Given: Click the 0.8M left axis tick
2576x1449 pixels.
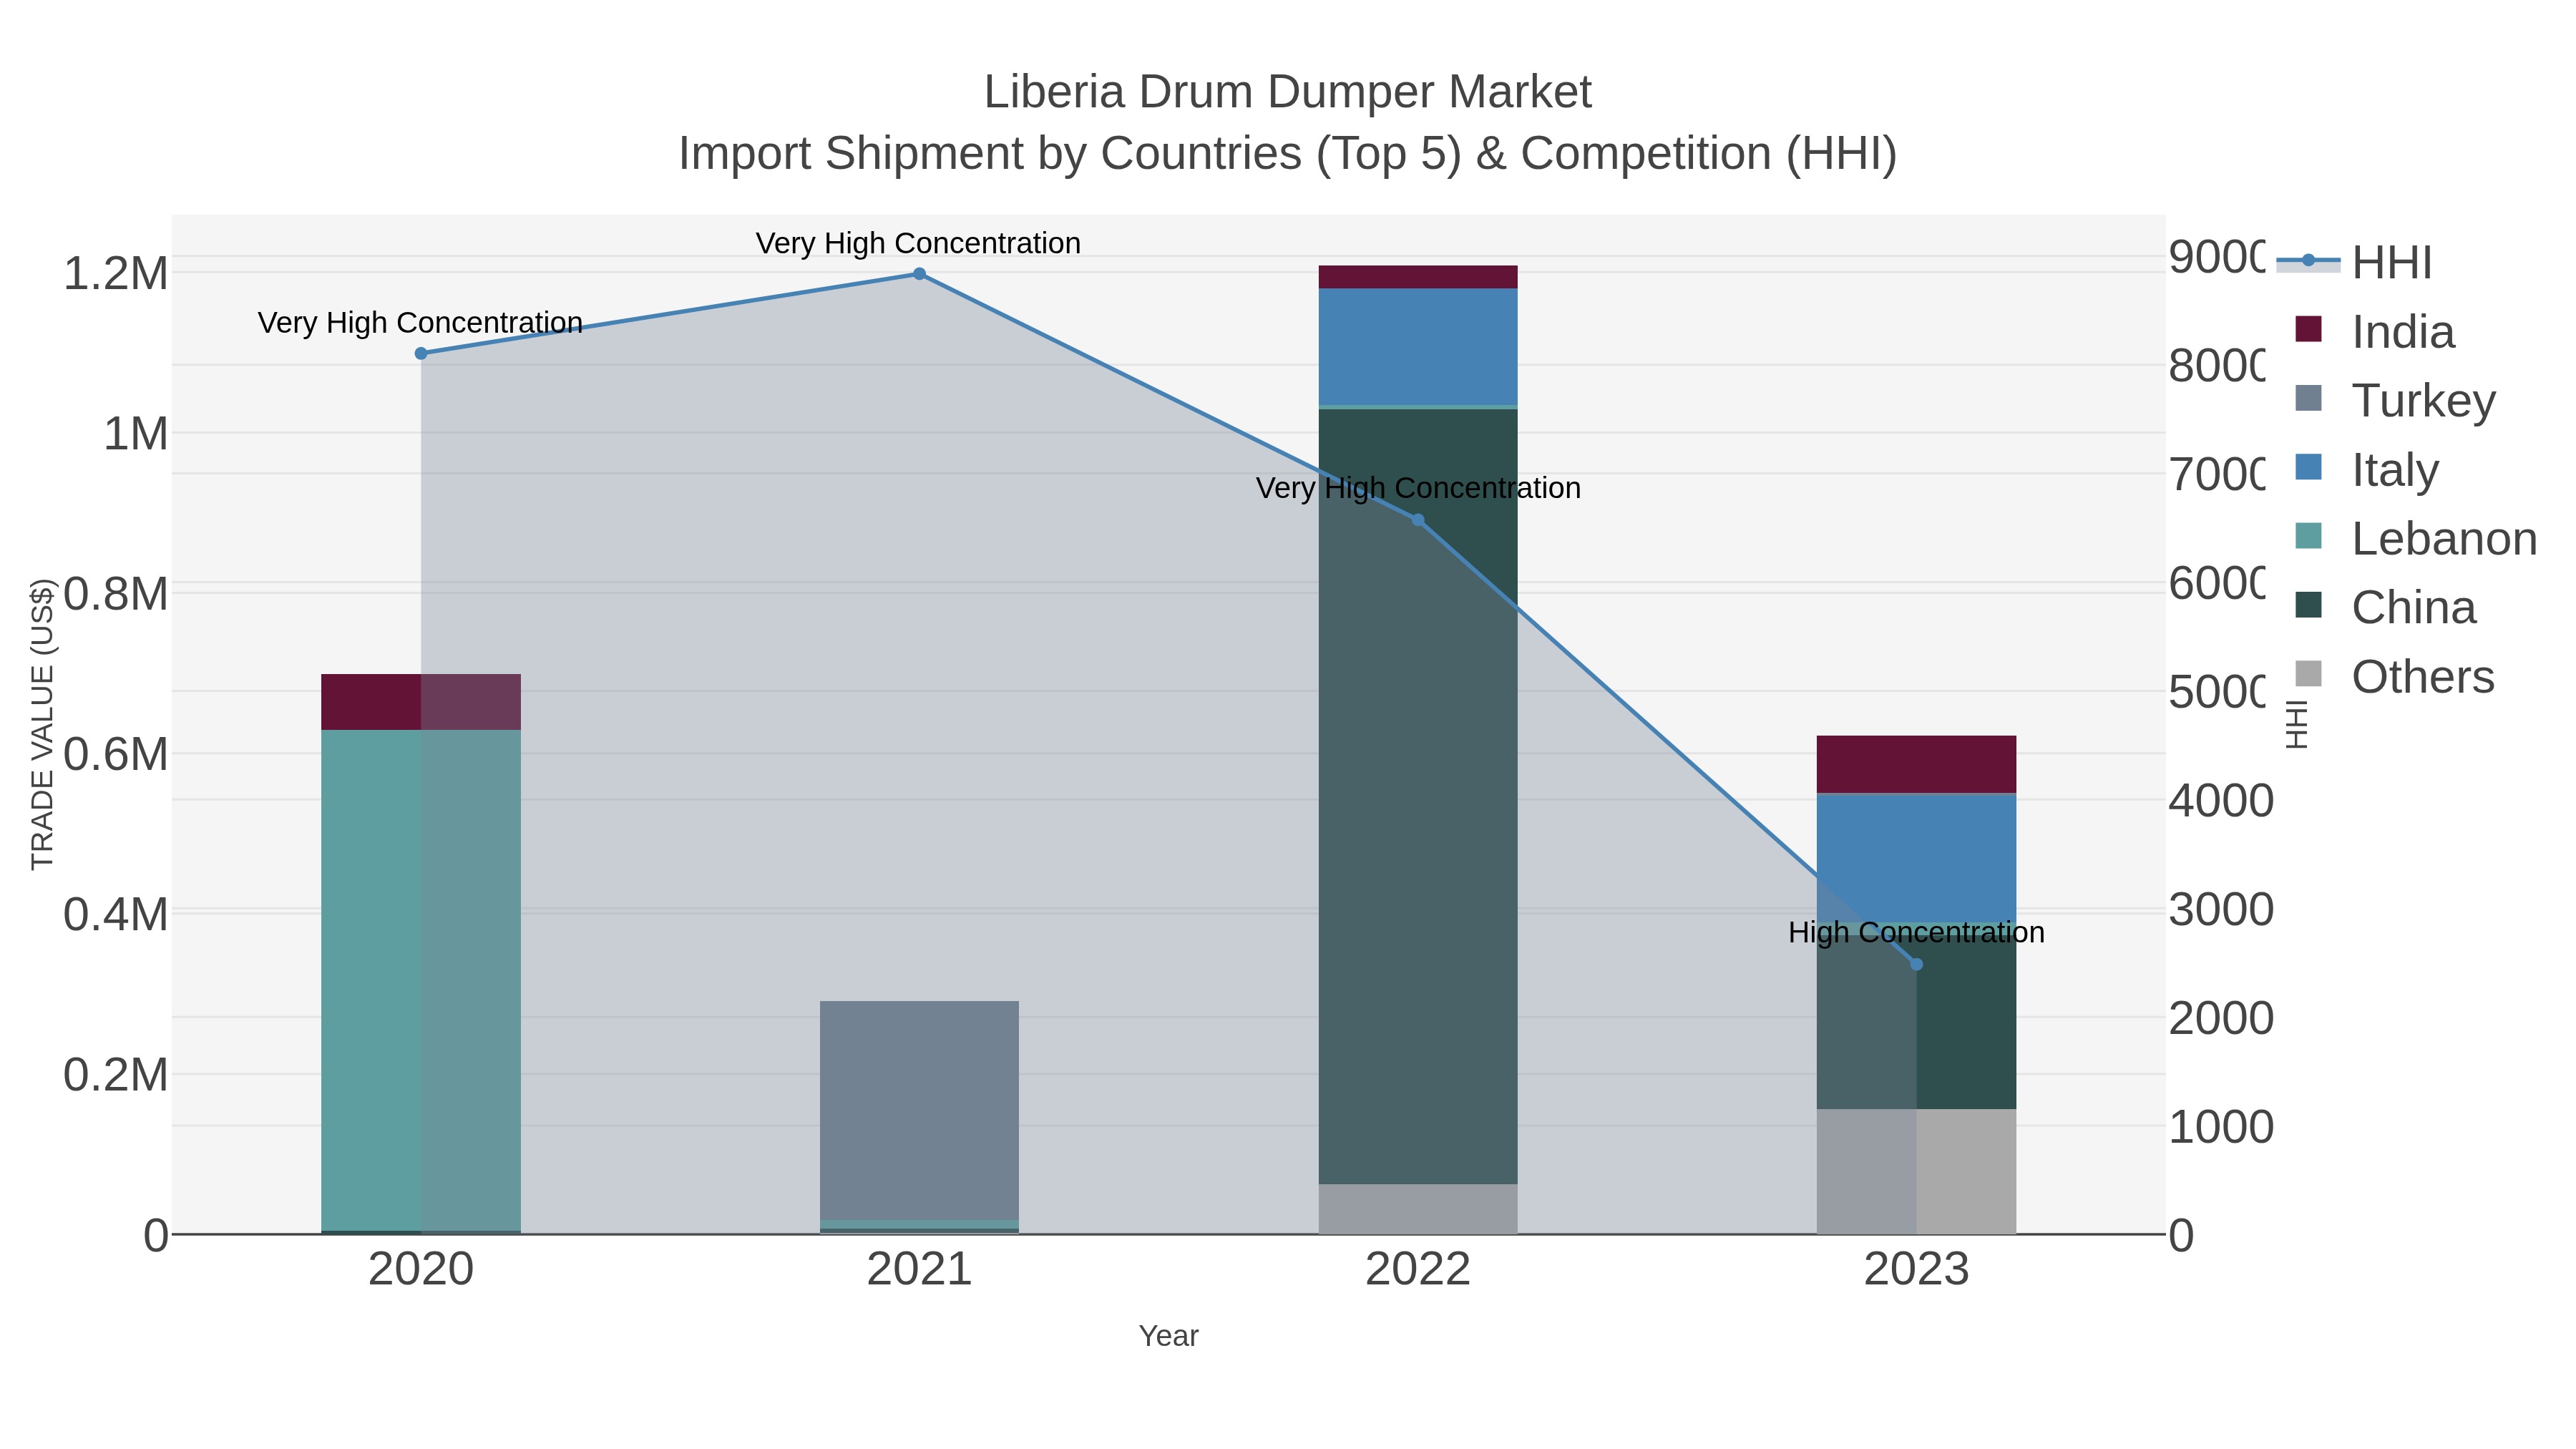Looking at the screenshot, I should click(x=116, y=594).
